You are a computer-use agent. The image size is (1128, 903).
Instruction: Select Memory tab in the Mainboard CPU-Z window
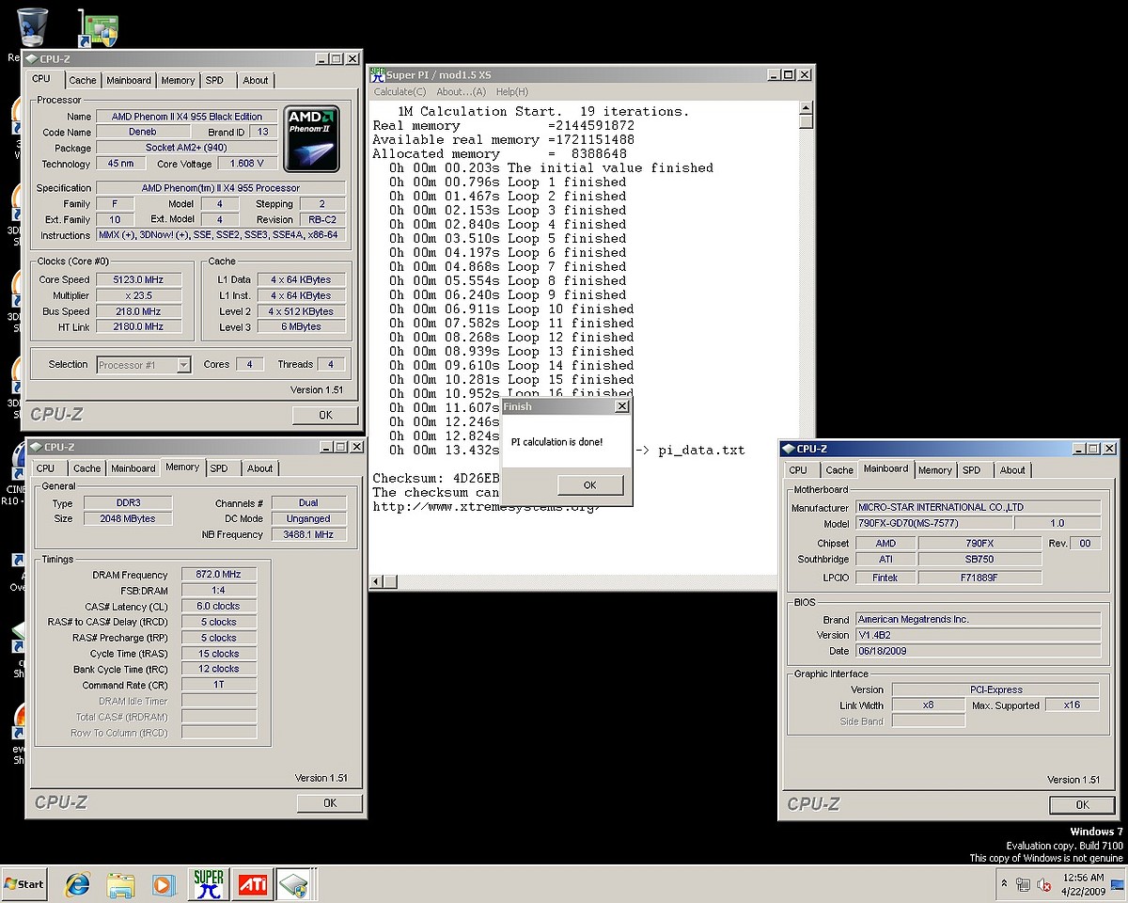click(935, 470)
